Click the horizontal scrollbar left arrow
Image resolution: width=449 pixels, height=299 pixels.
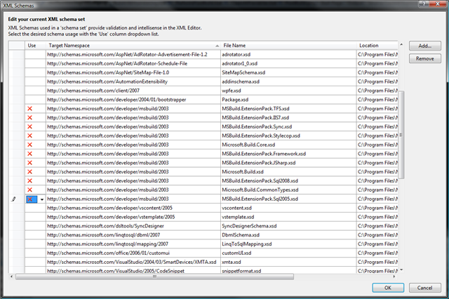[x=11, y=277]
